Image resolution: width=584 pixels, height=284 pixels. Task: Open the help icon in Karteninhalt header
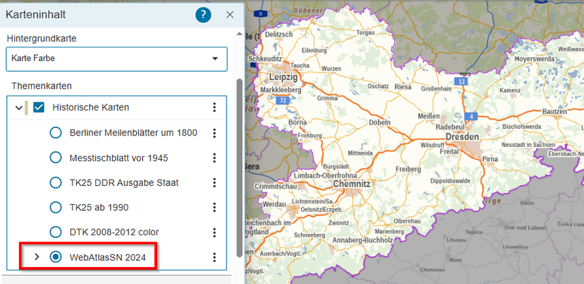tap(203, 15)
